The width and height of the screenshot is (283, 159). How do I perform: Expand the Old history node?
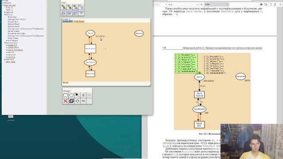[x=7, y=41]
